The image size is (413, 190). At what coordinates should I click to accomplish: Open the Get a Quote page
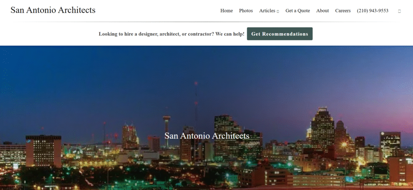click(x=298, y=11)
